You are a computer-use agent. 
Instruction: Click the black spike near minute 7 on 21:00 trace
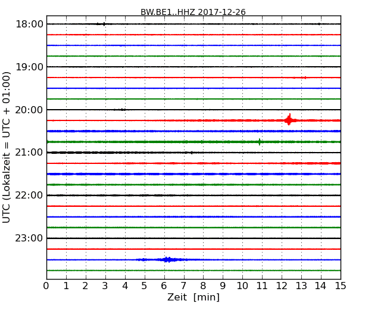pos(191,153)
